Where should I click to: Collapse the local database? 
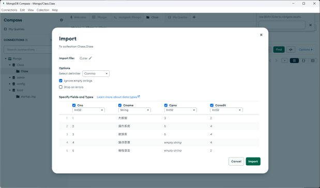10,90
